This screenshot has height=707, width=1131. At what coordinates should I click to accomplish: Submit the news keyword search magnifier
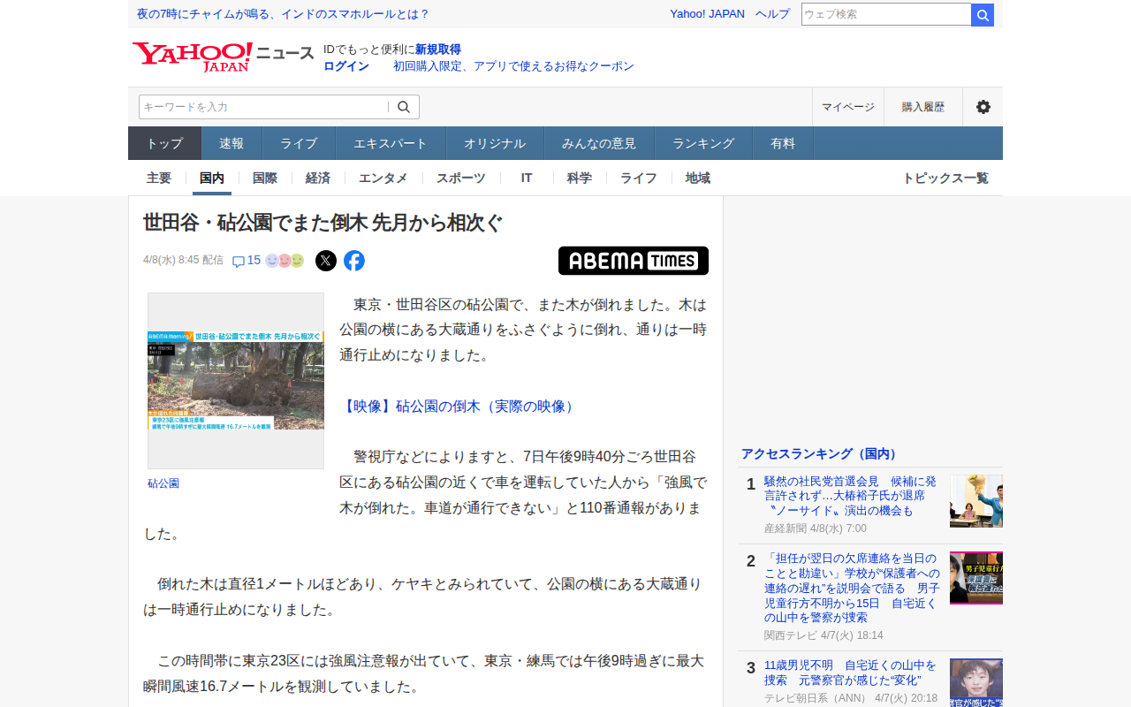point(404,107)
